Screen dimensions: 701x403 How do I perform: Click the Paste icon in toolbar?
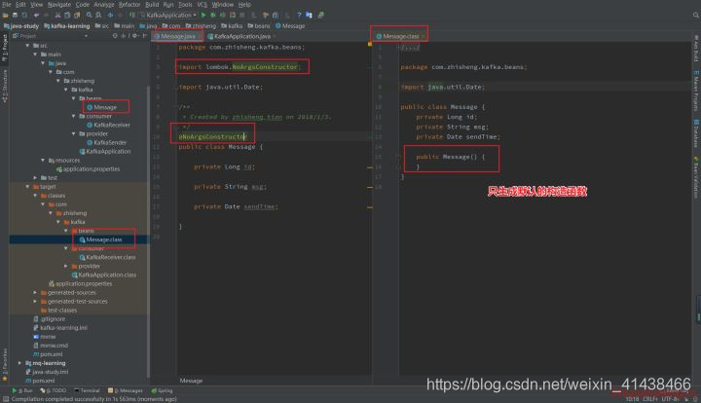[x=77, y=16]
